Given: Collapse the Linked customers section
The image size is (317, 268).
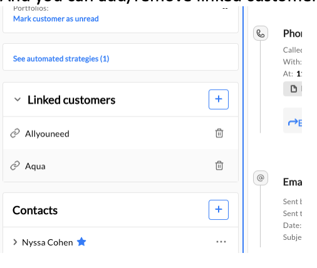Looking at the screenshot, I should 18,100.
